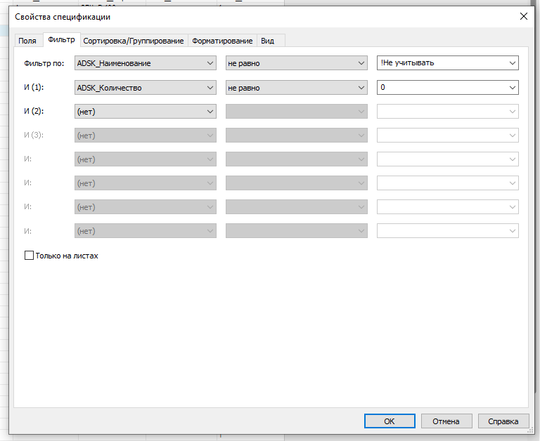540x441 pixels.
Task: Open the И (1) row не равно condition dropdown
Action: pyautogui.click(x=296, y=88)
